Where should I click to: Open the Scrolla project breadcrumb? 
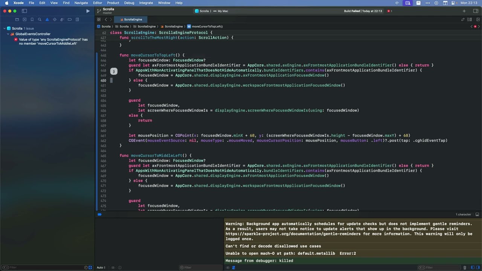(104, 27)
